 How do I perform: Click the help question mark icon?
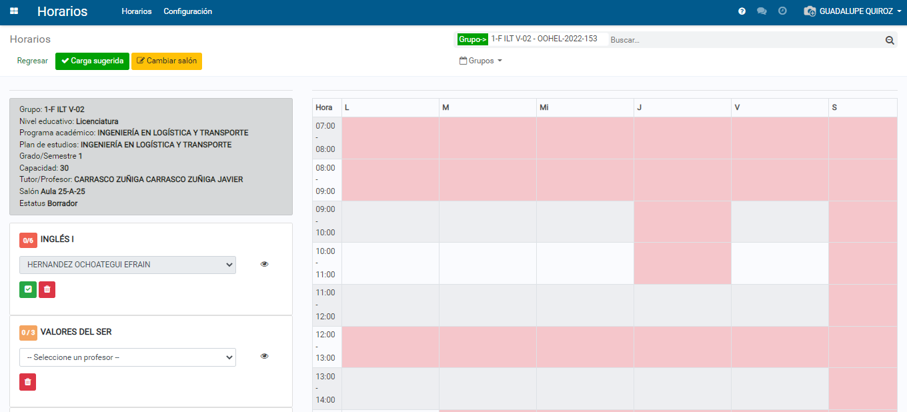(x=742, y=11)
